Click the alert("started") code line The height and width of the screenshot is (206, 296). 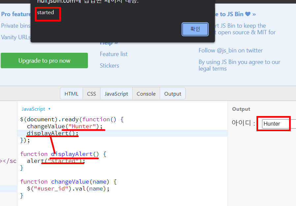click(x=56, y=161)
